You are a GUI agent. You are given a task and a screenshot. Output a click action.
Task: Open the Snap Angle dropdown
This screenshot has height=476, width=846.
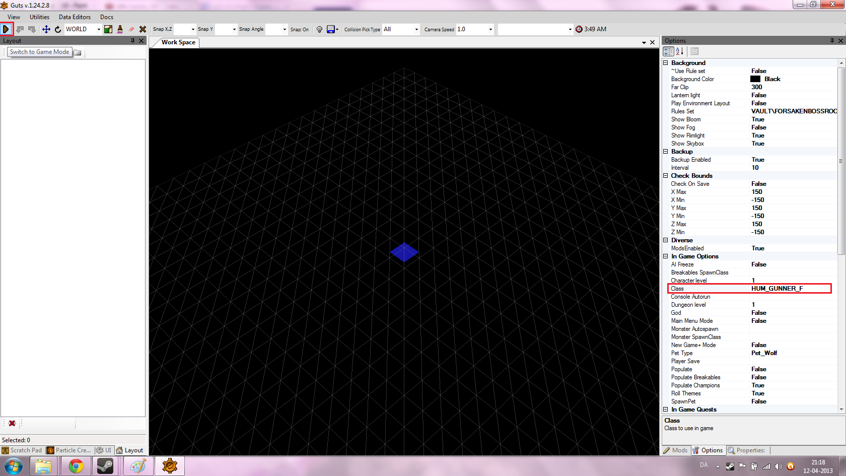tap(285, 29)
